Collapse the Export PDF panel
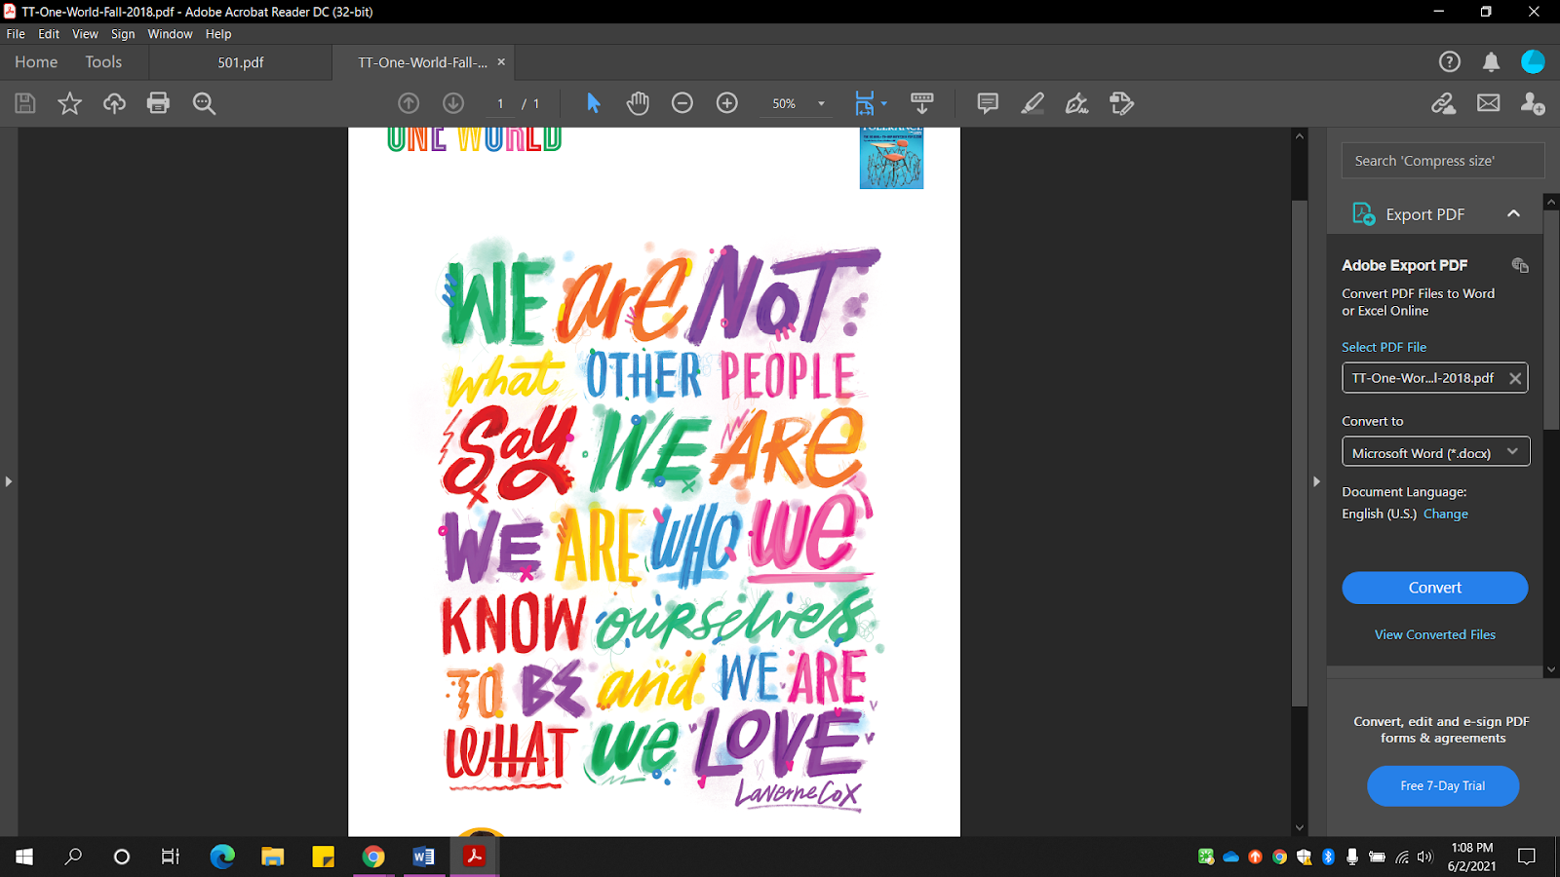The height and width of the screenshot is (877, 1560). click(x=1513, y=214)
